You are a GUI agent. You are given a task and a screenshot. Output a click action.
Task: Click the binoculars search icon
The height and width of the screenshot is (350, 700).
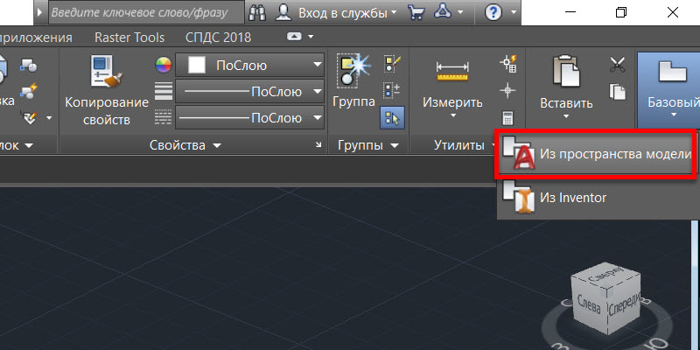[x=257, y=12]
